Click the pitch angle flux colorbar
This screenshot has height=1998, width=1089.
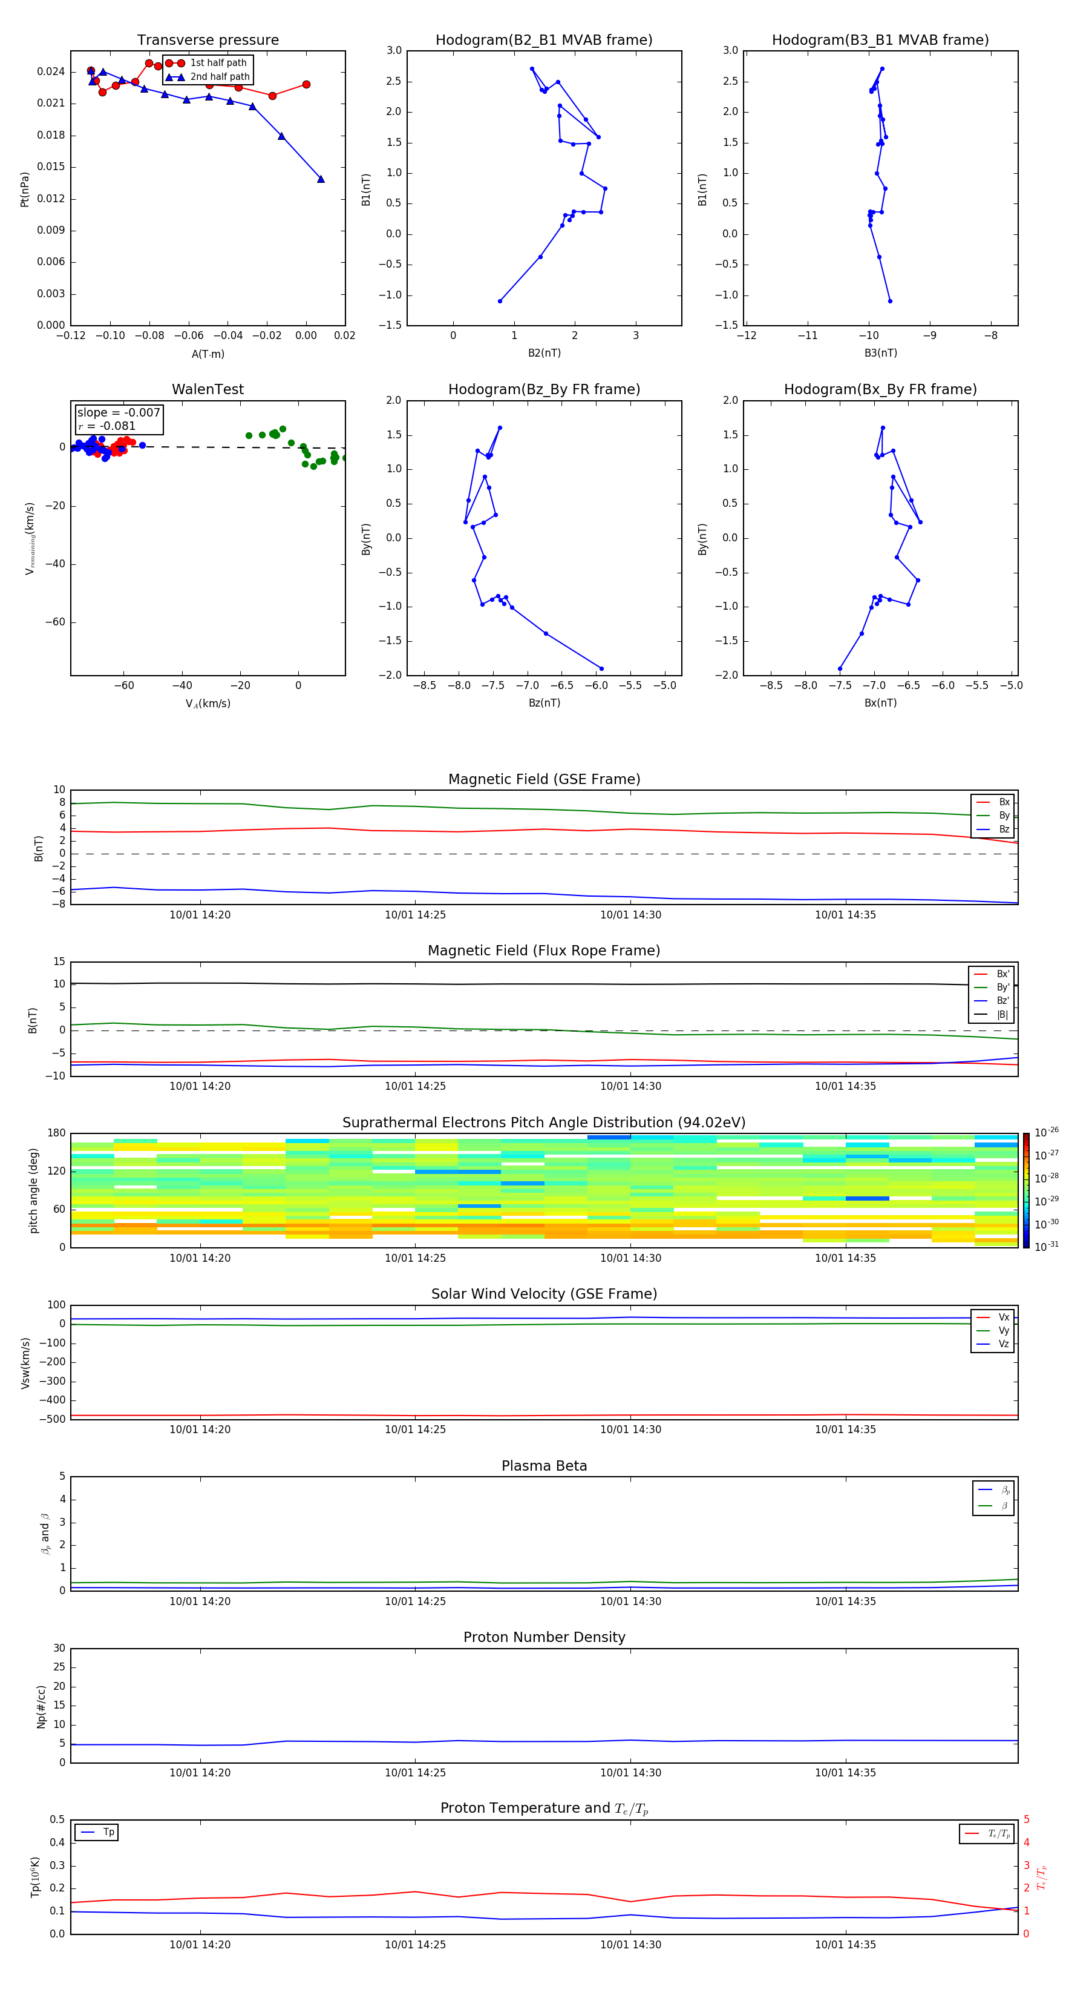[1026, 1190]
